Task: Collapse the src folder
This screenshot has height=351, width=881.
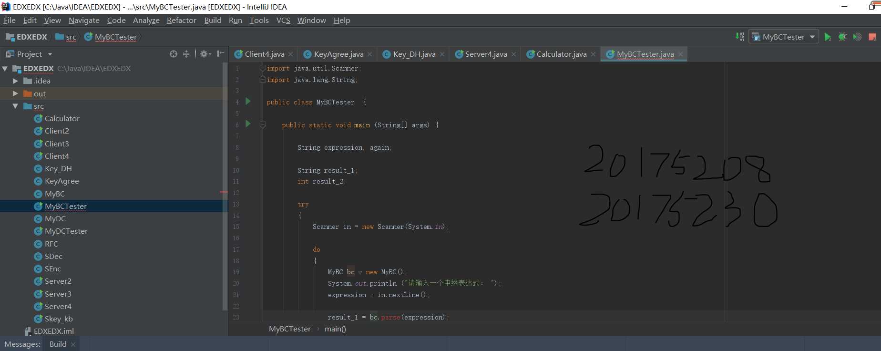Action: point(15,106)
